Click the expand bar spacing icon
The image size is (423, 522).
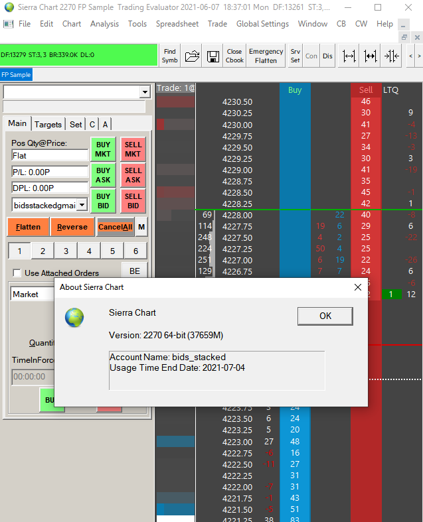point(349,56)
